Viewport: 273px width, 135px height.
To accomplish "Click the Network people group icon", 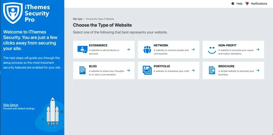I will point(147,50).
